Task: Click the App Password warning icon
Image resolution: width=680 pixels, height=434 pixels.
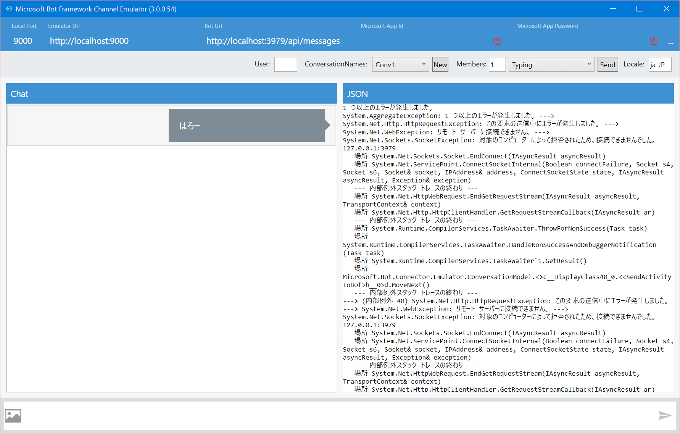Action: 654,41
